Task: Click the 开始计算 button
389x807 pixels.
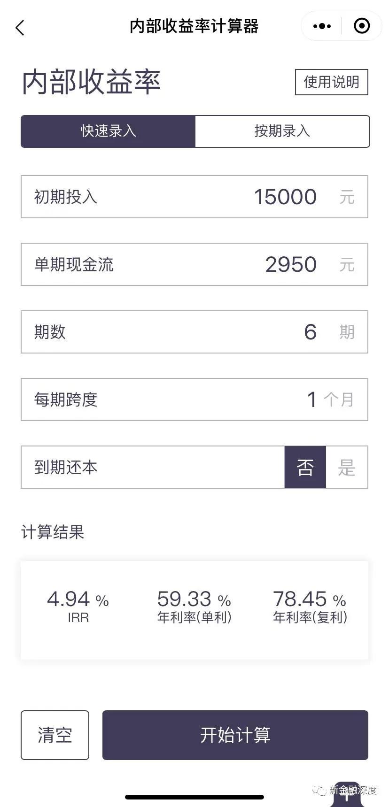Action: pos(235,735)
